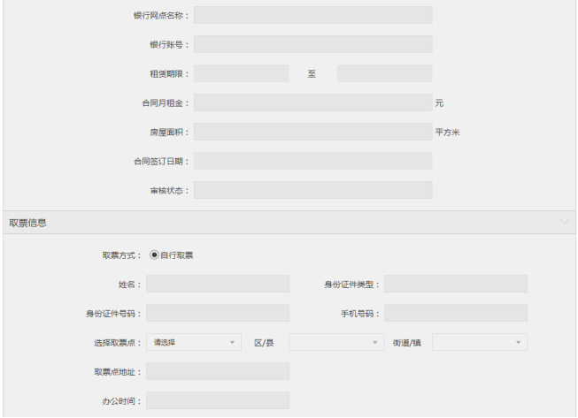Click the 身份证件号码 input field

tap(218, 313)
